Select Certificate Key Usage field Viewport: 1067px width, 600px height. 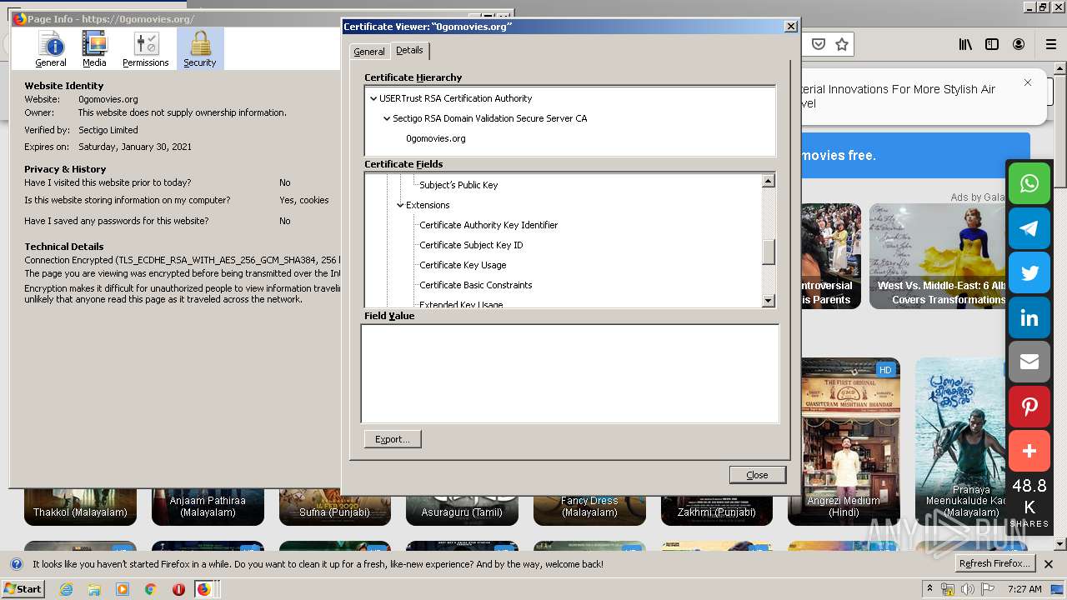point(463,265)
